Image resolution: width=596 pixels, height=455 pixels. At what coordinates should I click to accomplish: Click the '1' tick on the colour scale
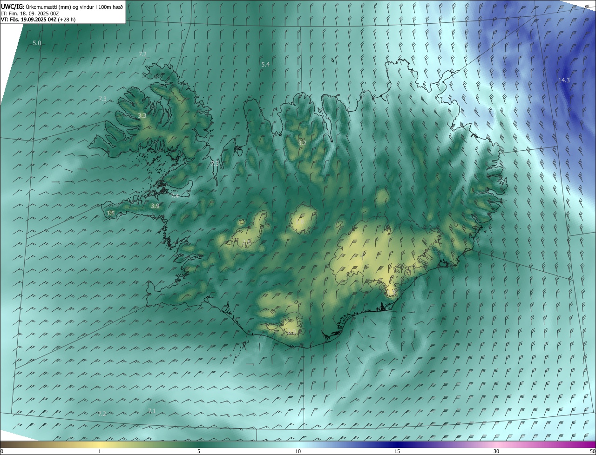coord(100,452)
